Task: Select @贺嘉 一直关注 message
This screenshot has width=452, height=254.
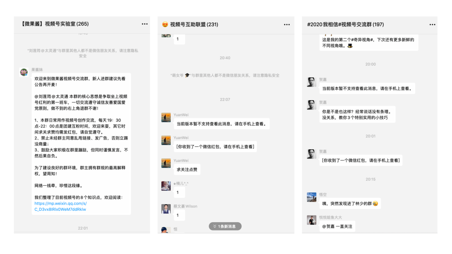Action: tap(337, 226)
